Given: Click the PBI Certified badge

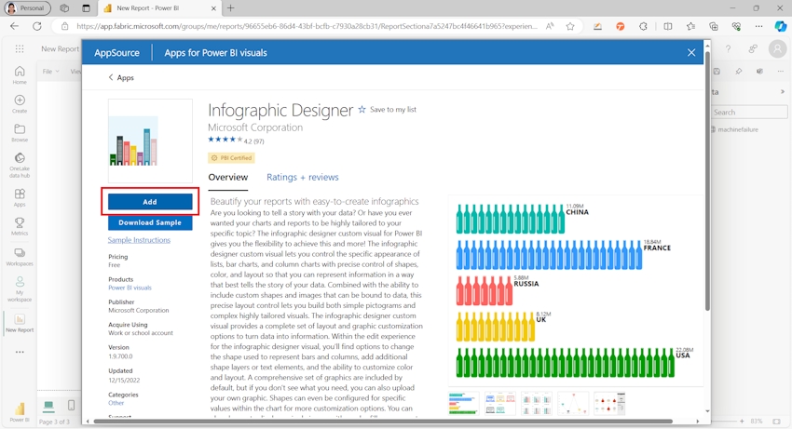Looking at the screenshot, I should [x=231, y=158].
